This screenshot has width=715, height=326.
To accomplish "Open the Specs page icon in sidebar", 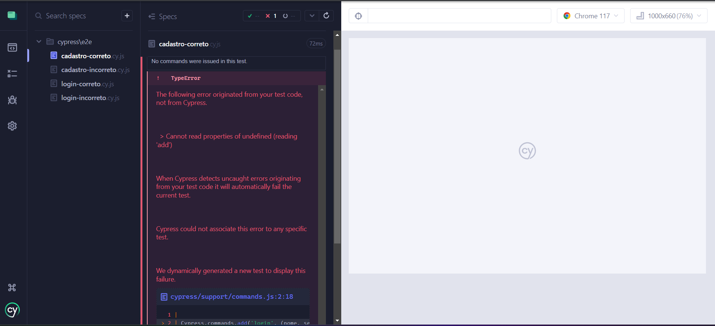I will [x=12, y=47].
